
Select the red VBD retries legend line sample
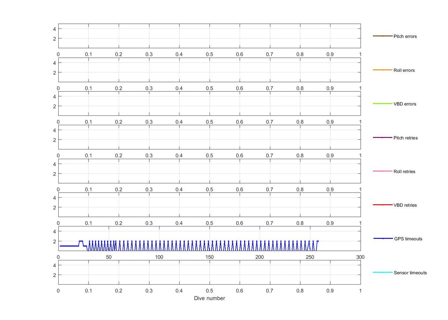(383, 205)
